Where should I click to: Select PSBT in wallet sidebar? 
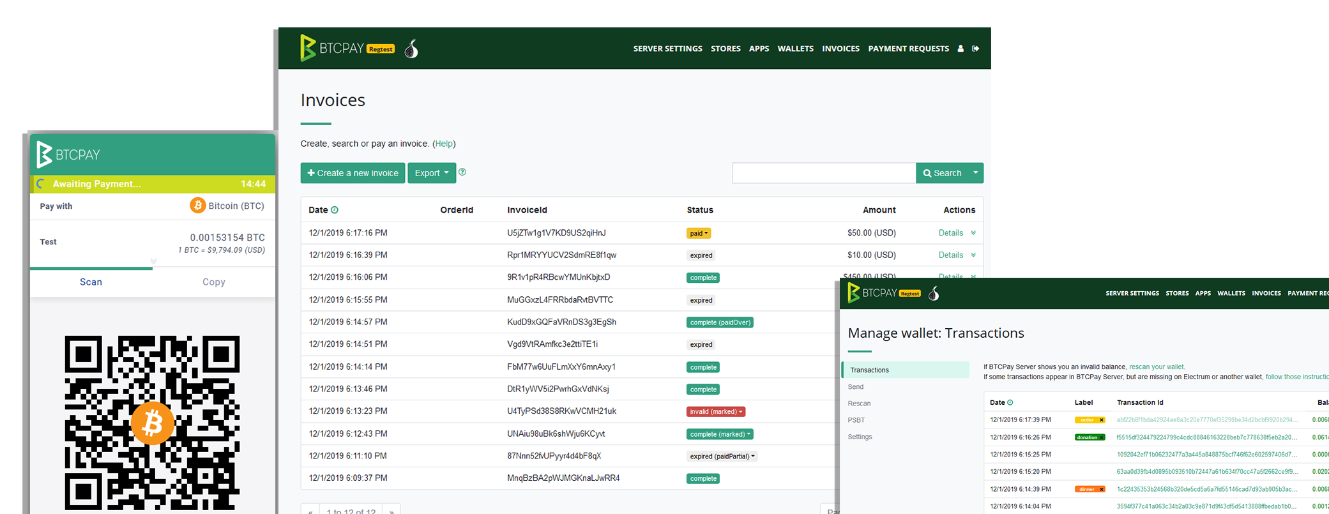click(856, 420)
